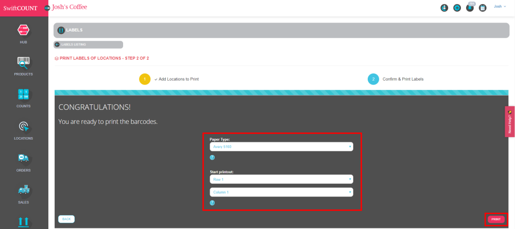This screenshot has height=229, width=515.
Task: Click the PRODUCTS sidebar label
Action: (x=23, y=74)
